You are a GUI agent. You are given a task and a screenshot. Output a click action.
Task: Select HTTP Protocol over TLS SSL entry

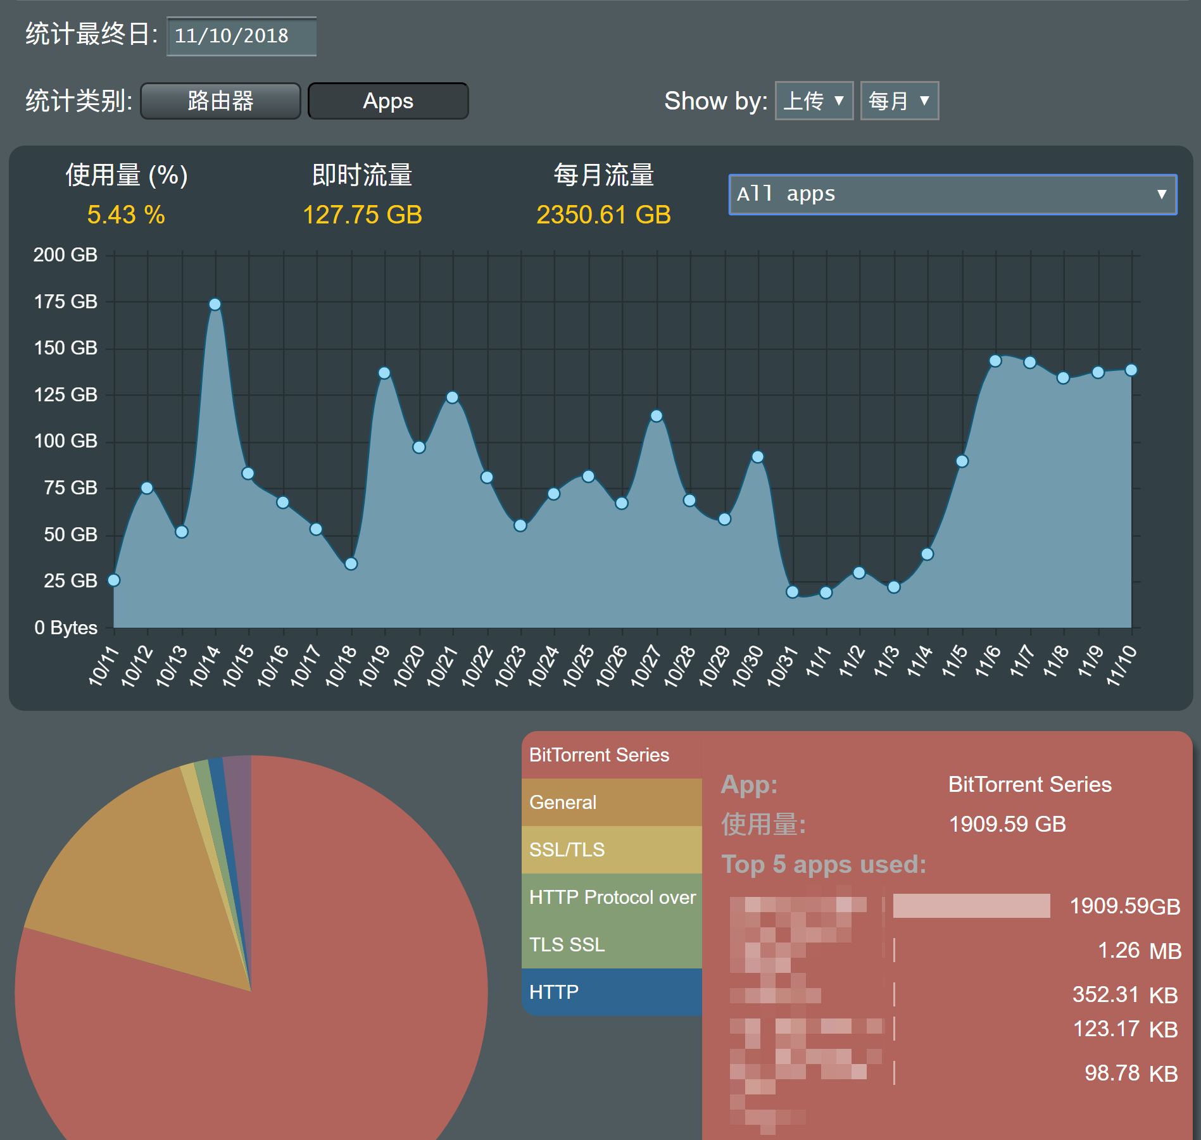(x=612, y=921)
